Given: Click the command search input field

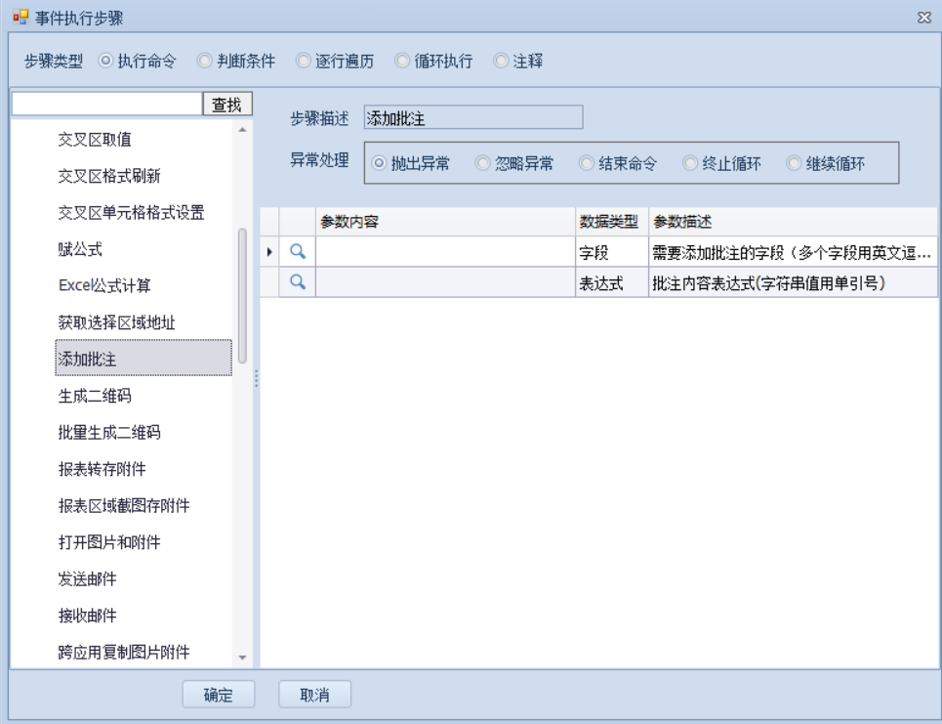Looking at the screenshot, I should [x=105, y=104].
